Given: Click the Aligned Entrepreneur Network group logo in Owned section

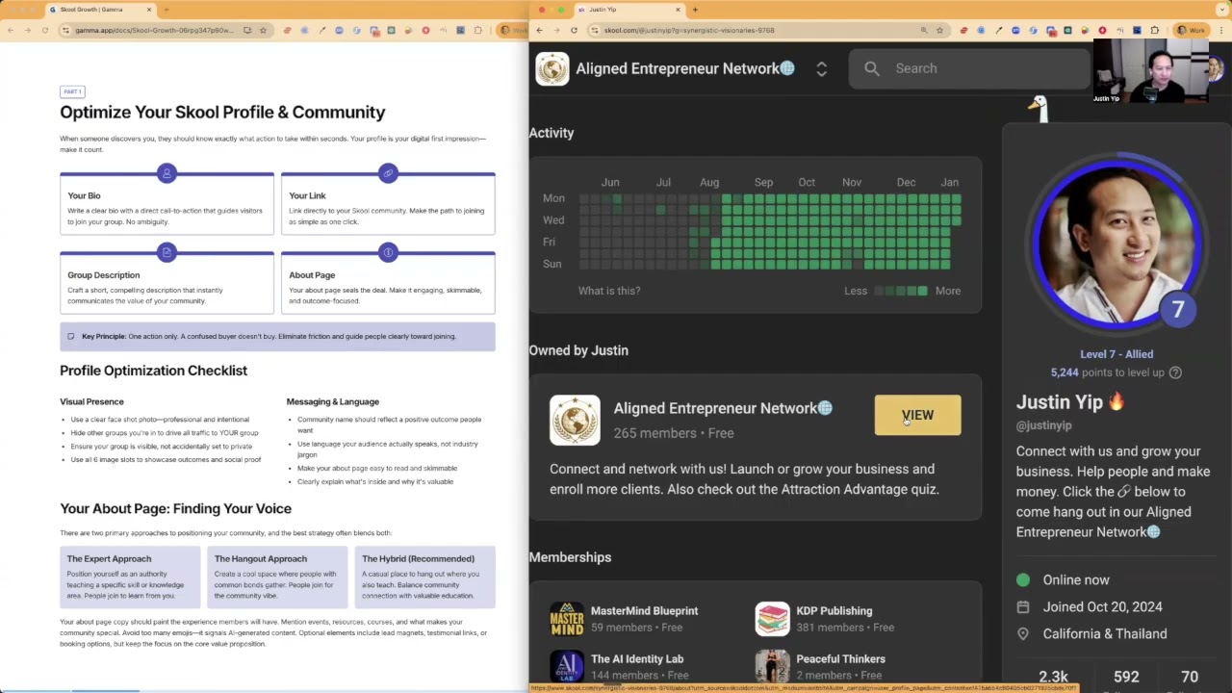Looking at the screenshot, I should (575, 421).
